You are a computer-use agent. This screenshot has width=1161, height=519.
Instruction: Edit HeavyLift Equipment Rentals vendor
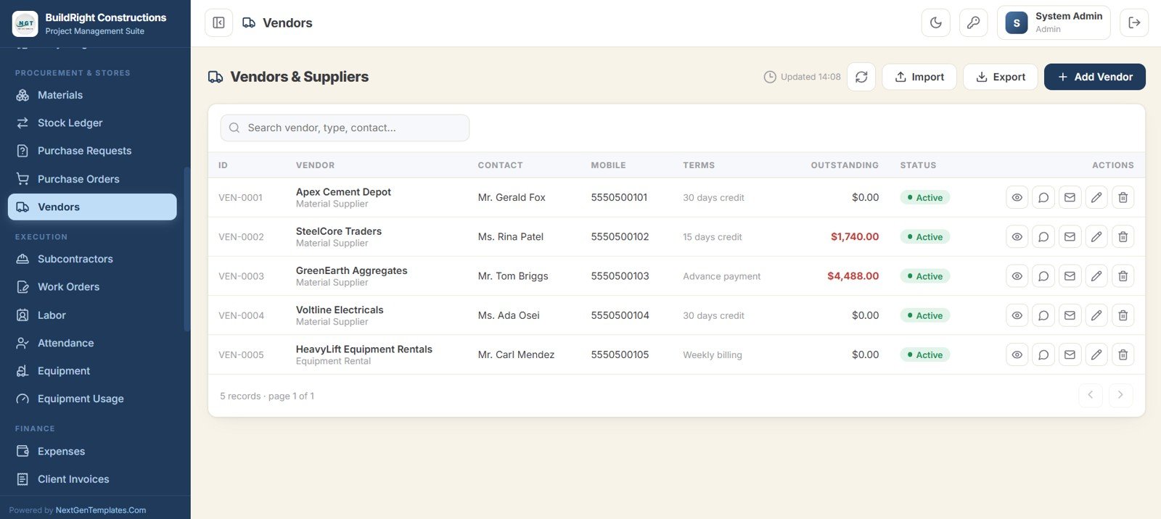(1096, 354)
